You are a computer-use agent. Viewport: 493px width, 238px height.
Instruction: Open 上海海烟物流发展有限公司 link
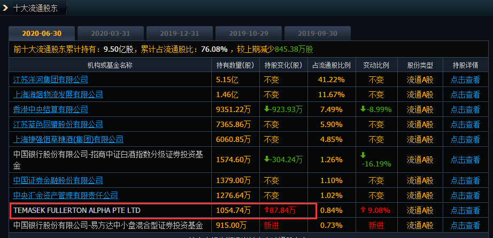point(58,94)
